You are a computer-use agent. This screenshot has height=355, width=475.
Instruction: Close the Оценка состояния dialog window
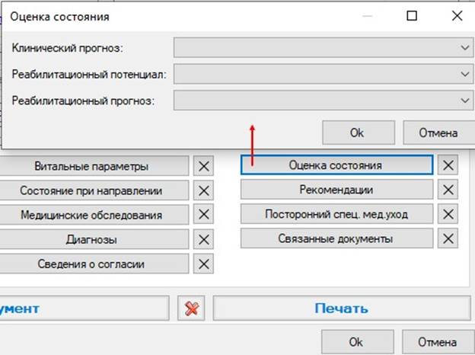tap(457, 16)
